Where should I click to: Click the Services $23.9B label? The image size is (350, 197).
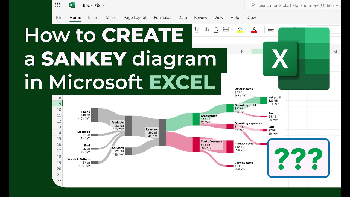coord(118,151)
